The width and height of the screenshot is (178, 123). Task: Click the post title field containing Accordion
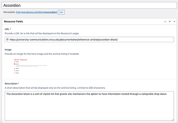[x=89, y=5]
